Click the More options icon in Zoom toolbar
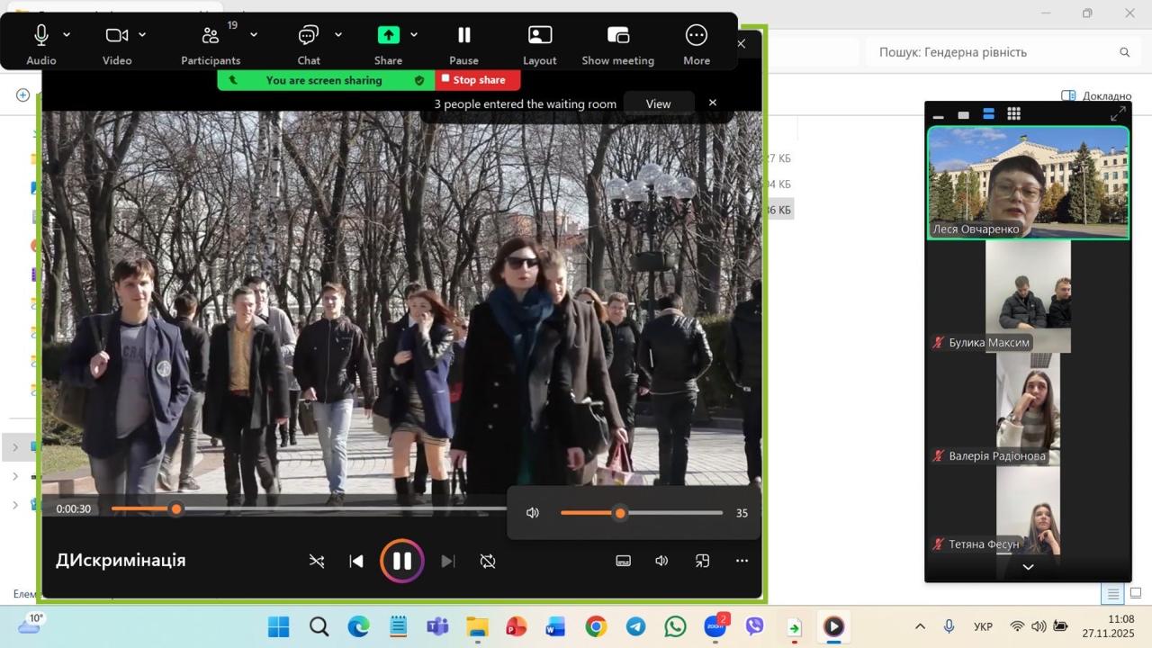Viewport: 1152px width, 648px height. pyautogui.click(x=697, y=36)
